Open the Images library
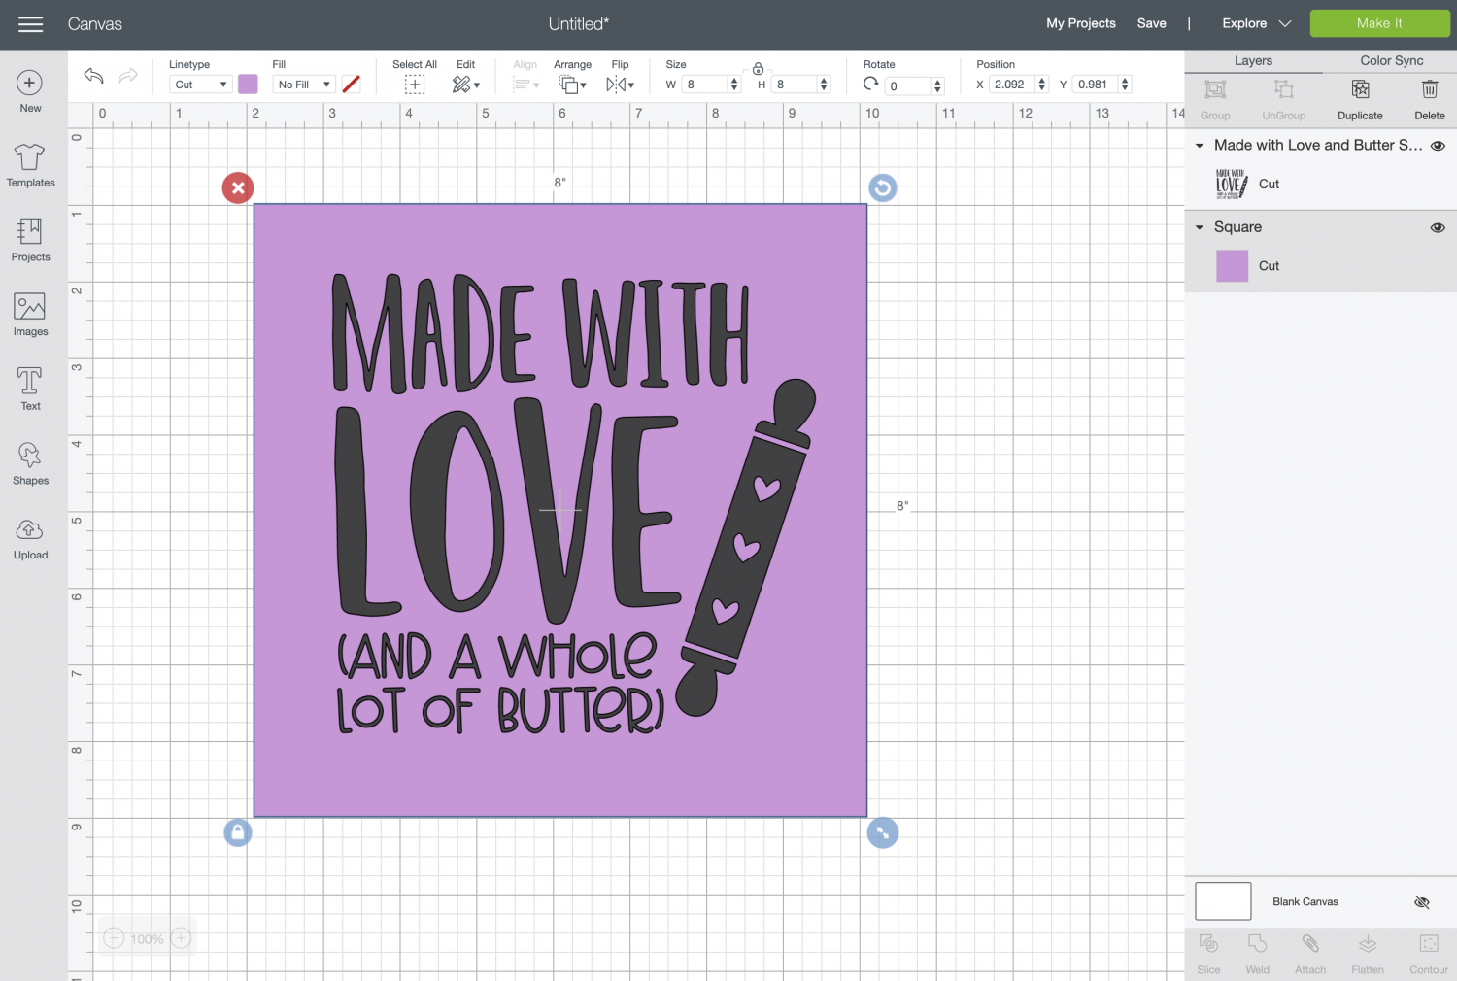1457x981 pixels. (30, 307)
